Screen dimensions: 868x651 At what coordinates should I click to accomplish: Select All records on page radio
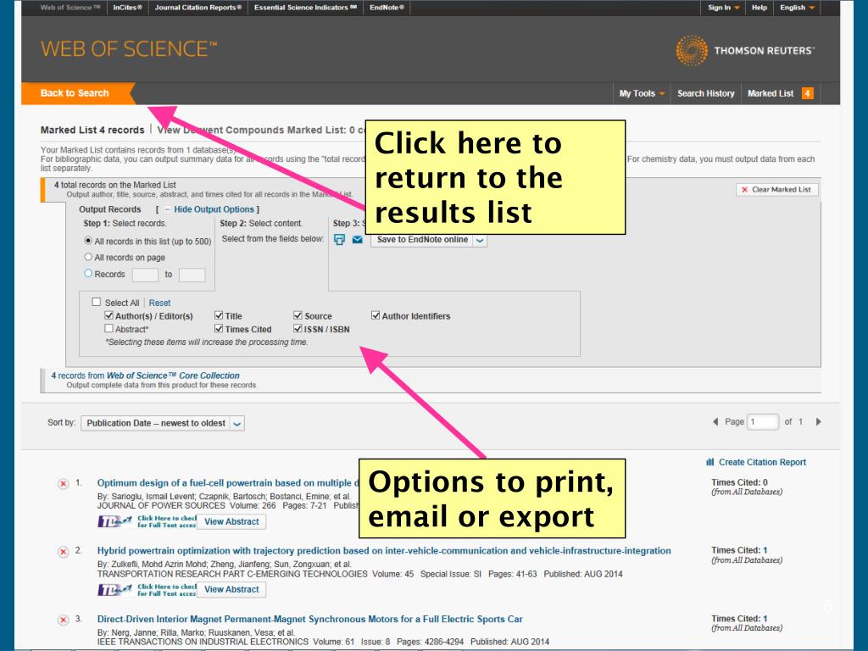click(x=88, y=257)
